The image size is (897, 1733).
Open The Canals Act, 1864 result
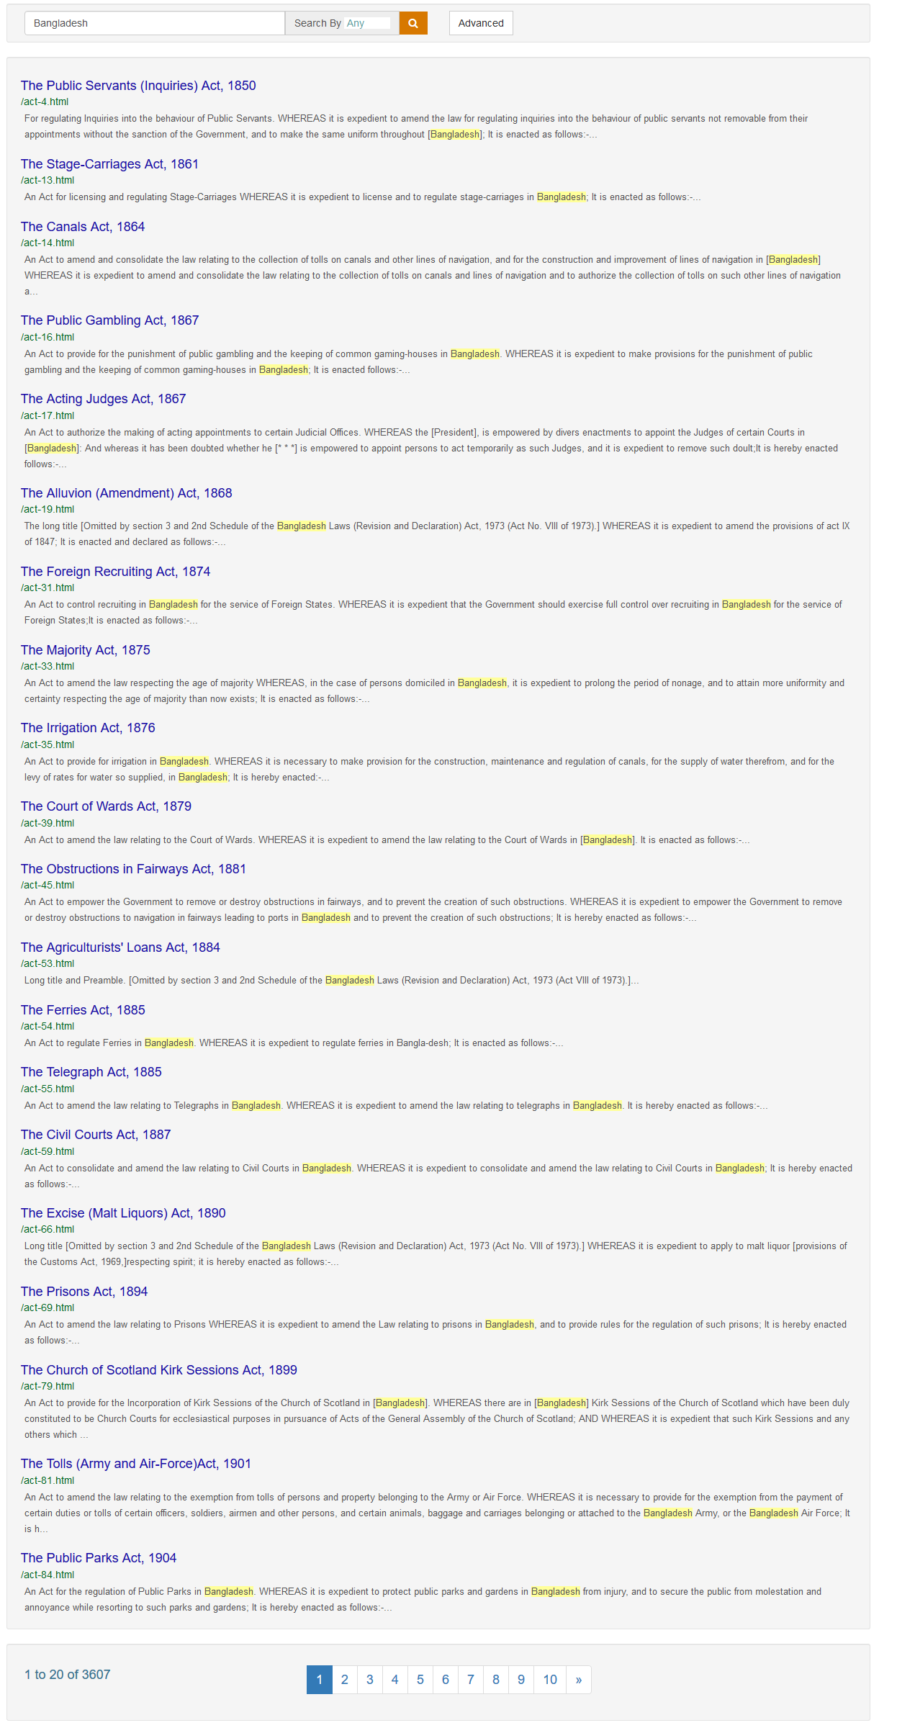[x=83, y=227]
